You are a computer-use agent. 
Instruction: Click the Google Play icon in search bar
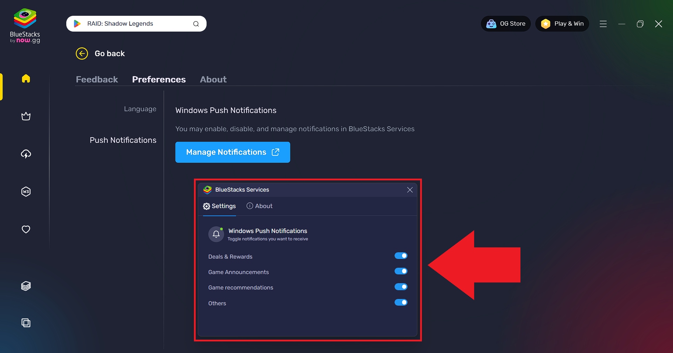(77, 24)
